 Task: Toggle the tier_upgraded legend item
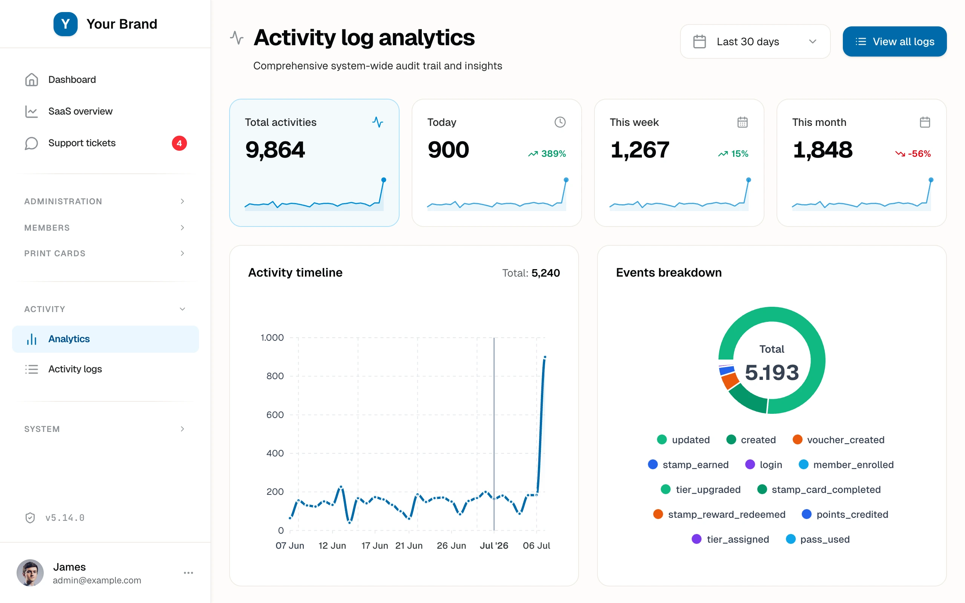(701, 489)
